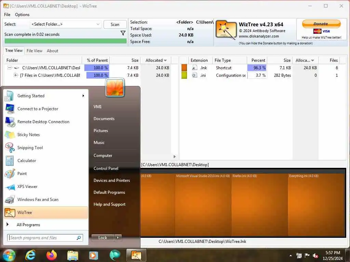Switch to File View tab
The width and height of the screenshot is (350, 262).
pos(35,51)
